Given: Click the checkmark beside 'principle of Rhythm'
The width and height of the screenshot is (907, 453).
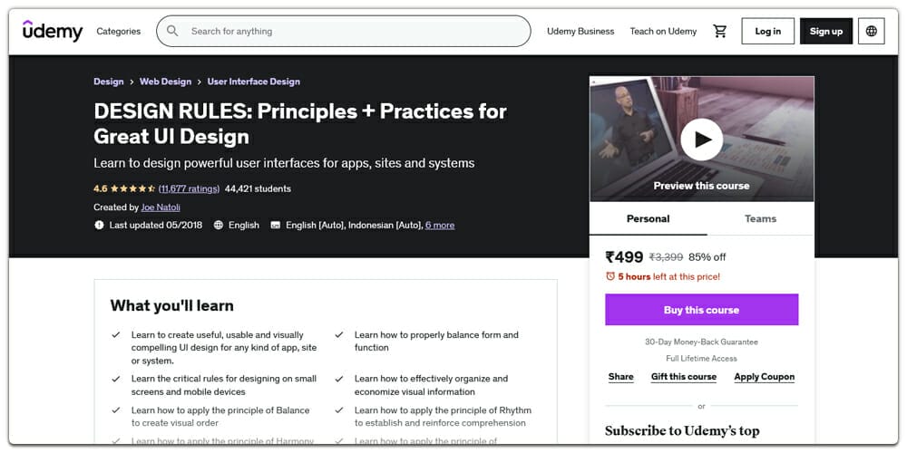Looking at the screenshot, I should pos(339,410).
